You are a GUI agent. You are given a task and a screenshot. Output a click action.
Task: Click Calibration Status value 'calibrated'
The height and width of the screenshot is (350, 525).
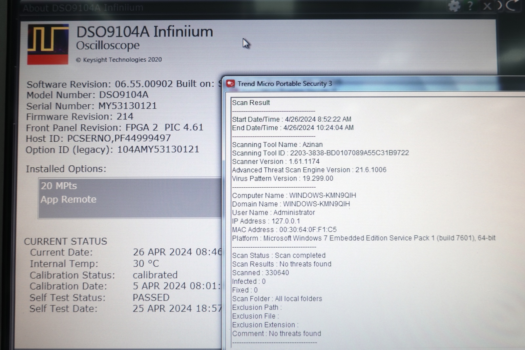click(155, 275)
